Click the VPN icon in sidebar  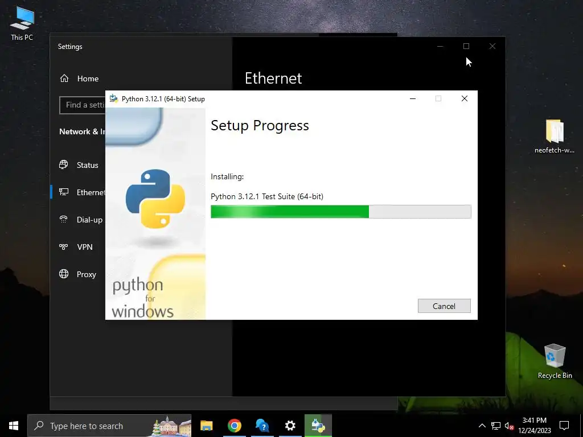click(64, 247)
